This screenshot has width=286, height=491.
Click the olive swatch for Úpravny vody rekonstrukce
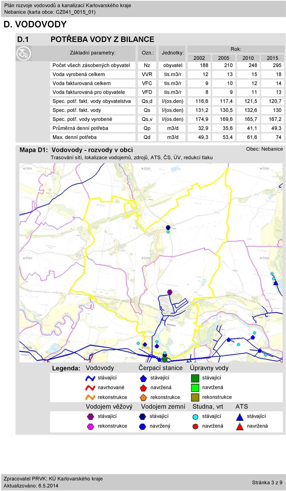coord(195,397)
